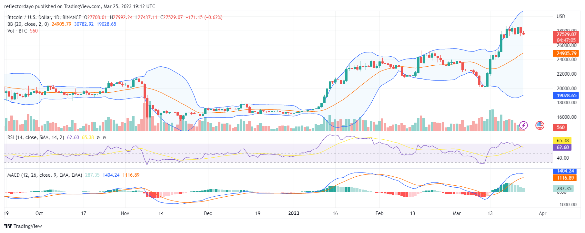Click the published on TradingView.com caption
Viewport: 585px width, 233px height.
[79, 6]
